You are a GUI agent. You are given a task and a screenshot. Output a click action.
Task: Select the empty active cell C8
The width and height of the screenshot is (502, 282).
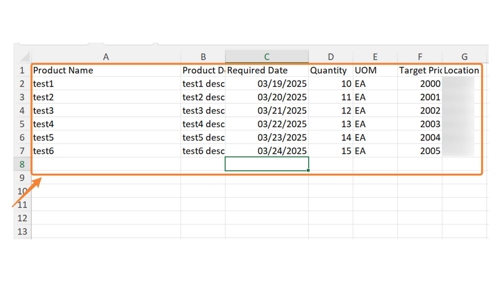[x=267, y=164]
